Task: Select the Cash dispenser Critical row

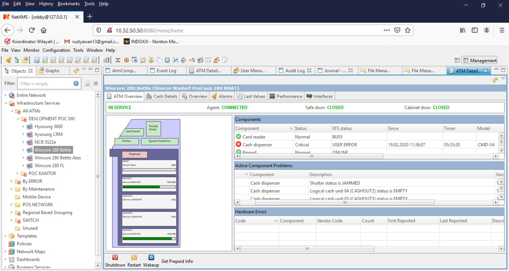Action: pos(366,145)
